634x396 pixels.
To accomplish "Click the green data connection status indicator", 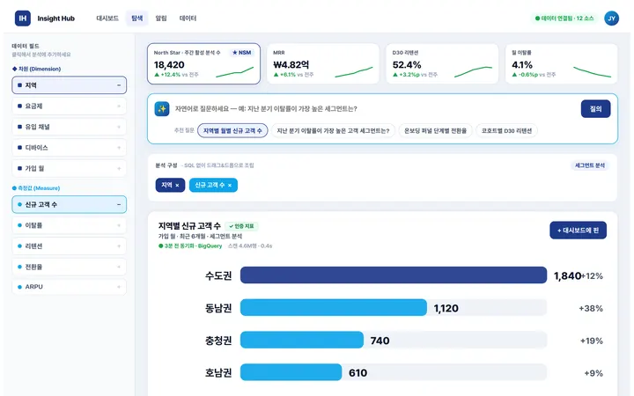I will point(564,18).
